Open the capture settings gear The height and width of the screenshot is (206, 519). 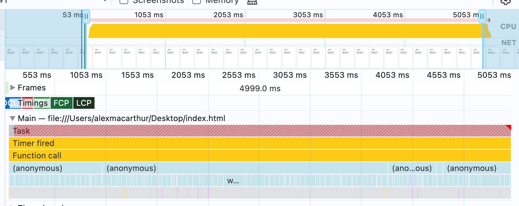point(506,2)
